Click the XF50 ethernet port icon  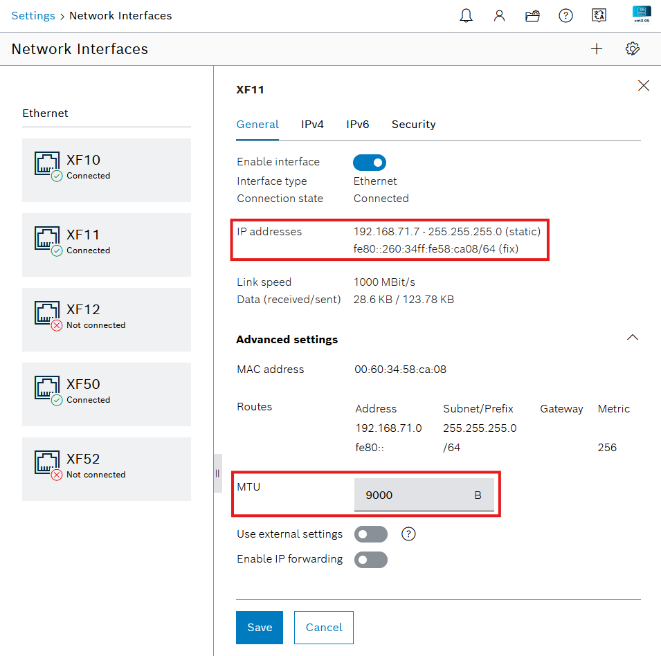click(46, 388)
